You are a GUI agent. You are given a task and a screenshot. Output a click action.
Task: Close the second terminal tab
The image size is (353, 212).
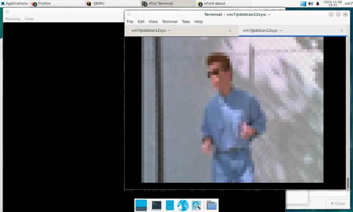click(x=342, y=31)
